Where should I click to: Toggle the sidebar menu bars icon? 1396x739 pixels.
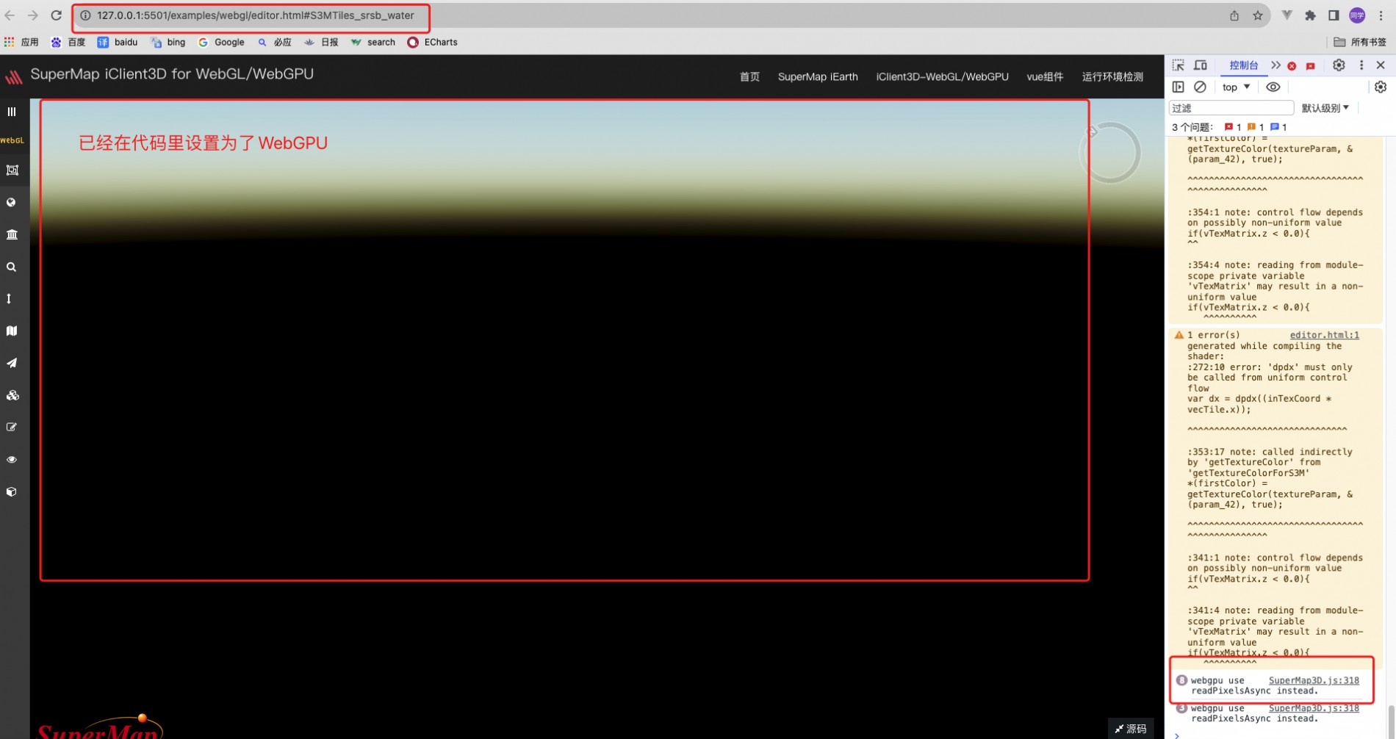(x=12, y=112)
